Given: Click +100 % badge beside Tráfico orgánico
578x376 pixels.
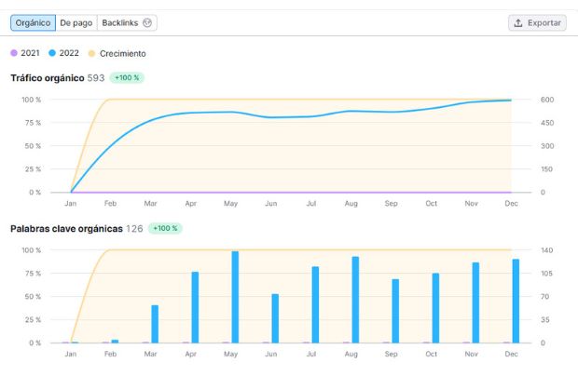Looking at the screenshot, I should coord(127,78).
